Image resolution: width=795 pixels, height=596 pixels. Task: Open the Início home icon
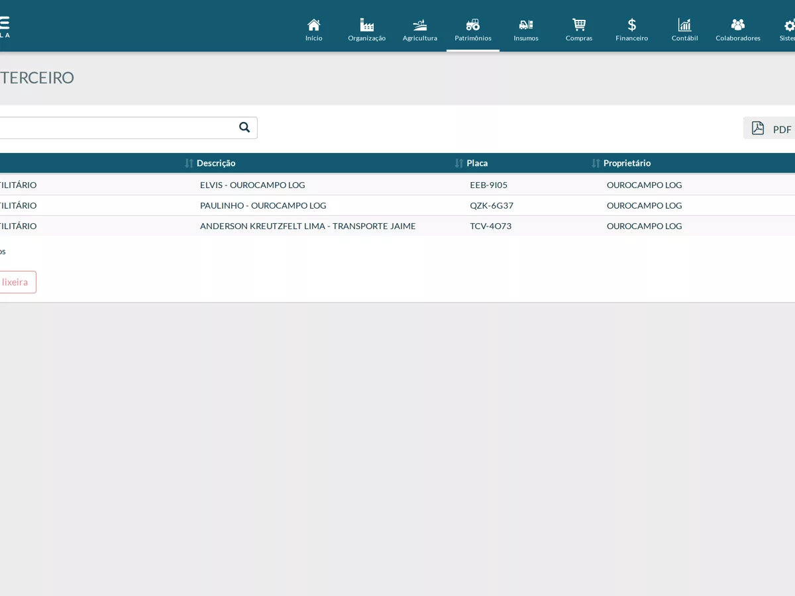coord(314,25)
